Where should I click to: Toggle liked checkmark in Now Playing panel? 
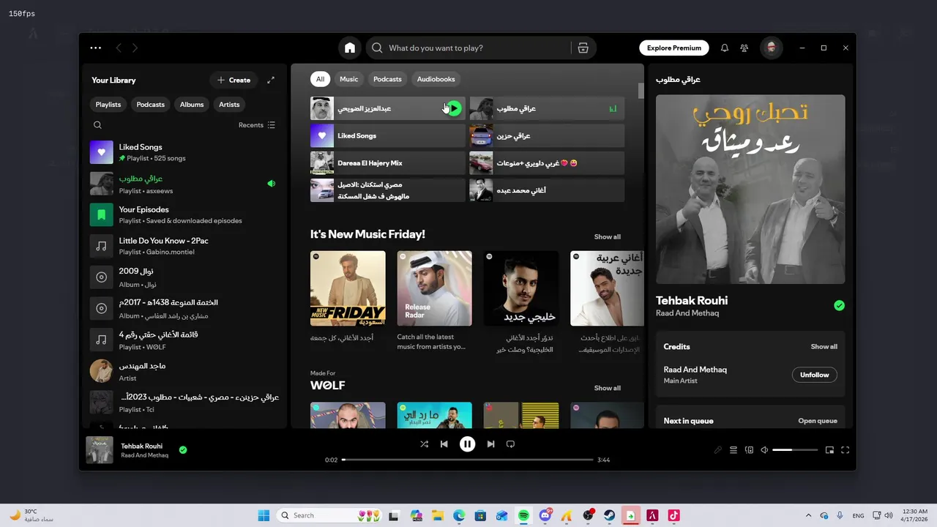839,305
